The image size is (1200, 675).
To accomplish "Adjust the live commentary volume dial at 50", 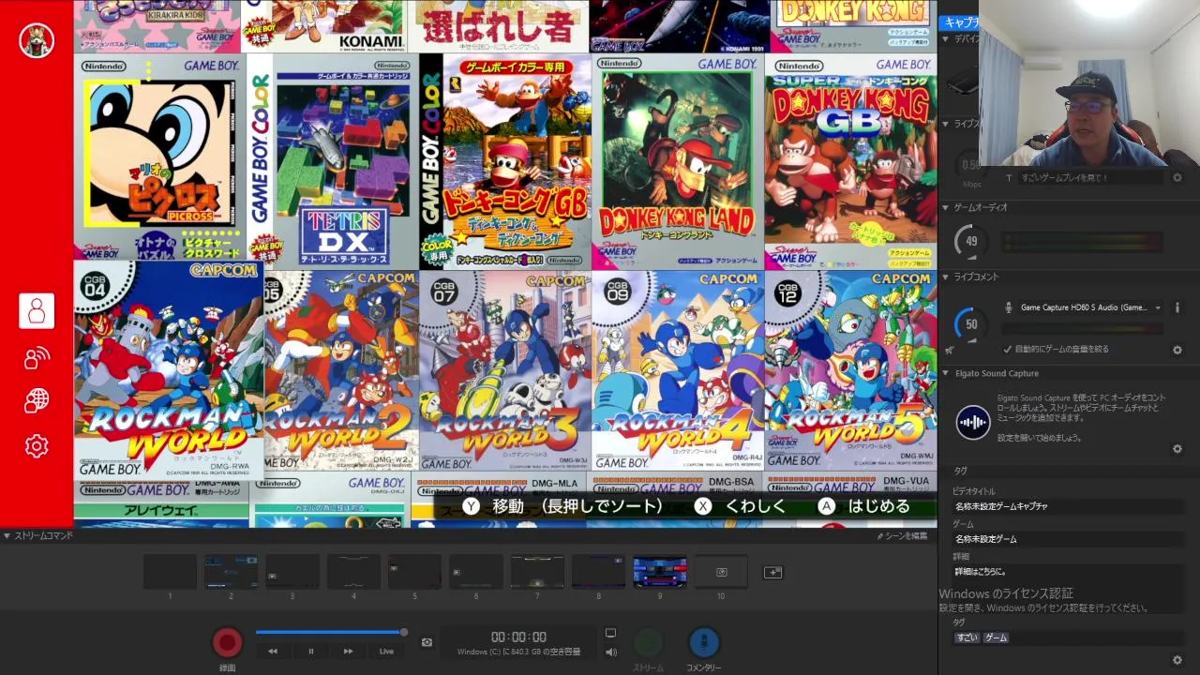I will point(971,324).
